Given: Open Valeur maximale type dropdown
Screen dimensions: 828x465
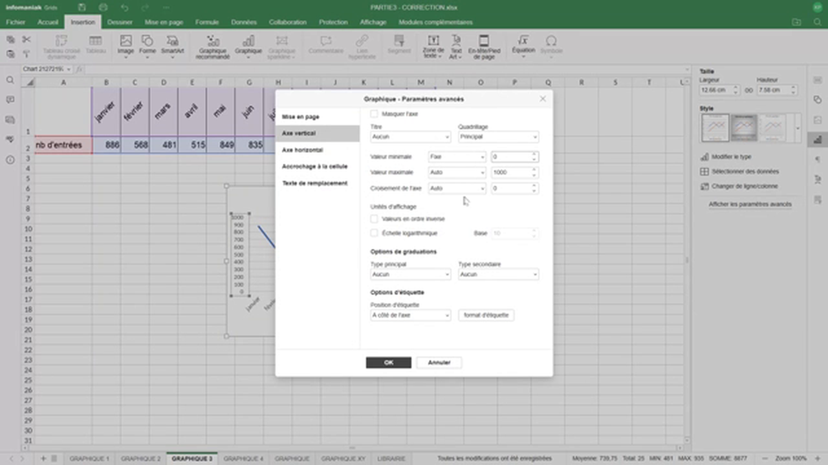Looking at the screenshot, I should tap(457, 172).
